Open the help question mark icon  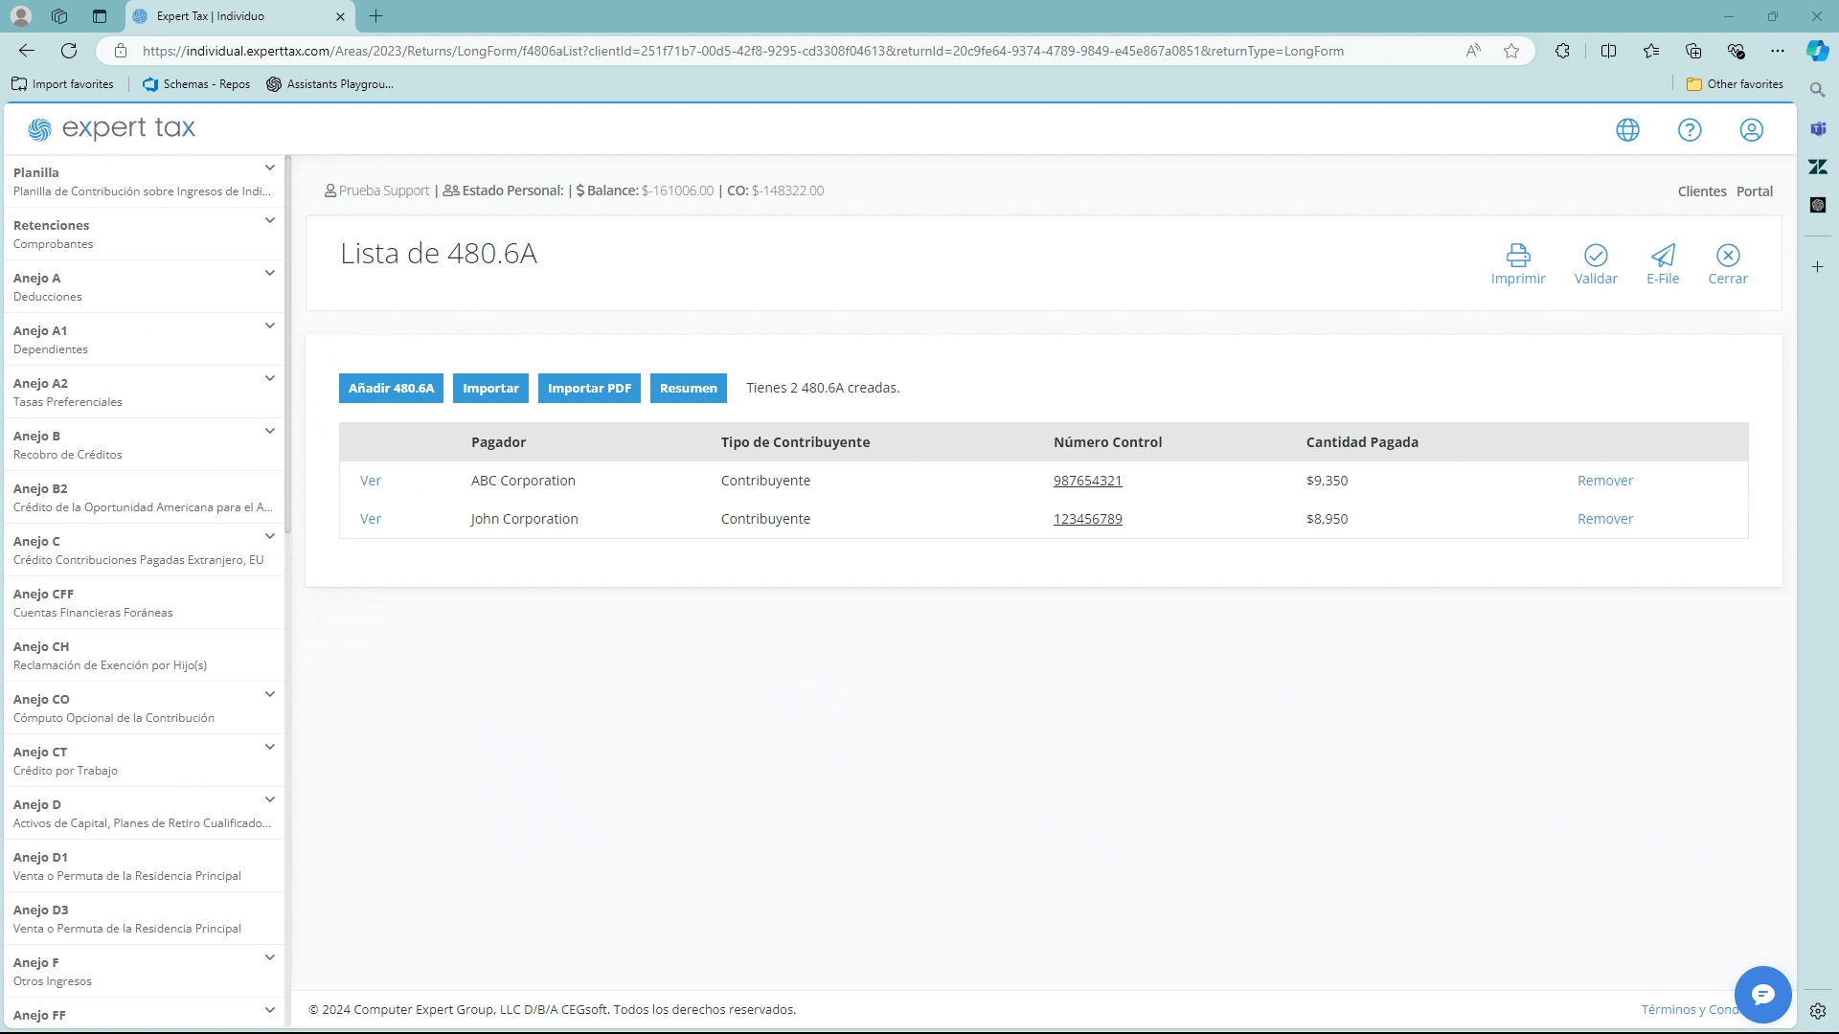tap(1690, 129)
